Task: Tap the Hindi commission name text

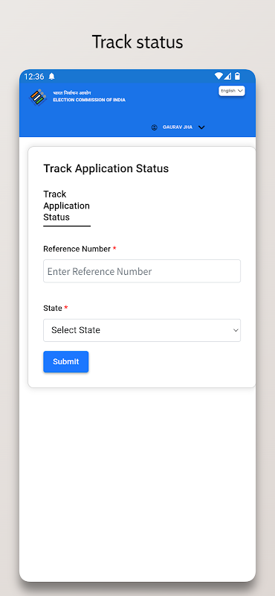Action: 72,93
